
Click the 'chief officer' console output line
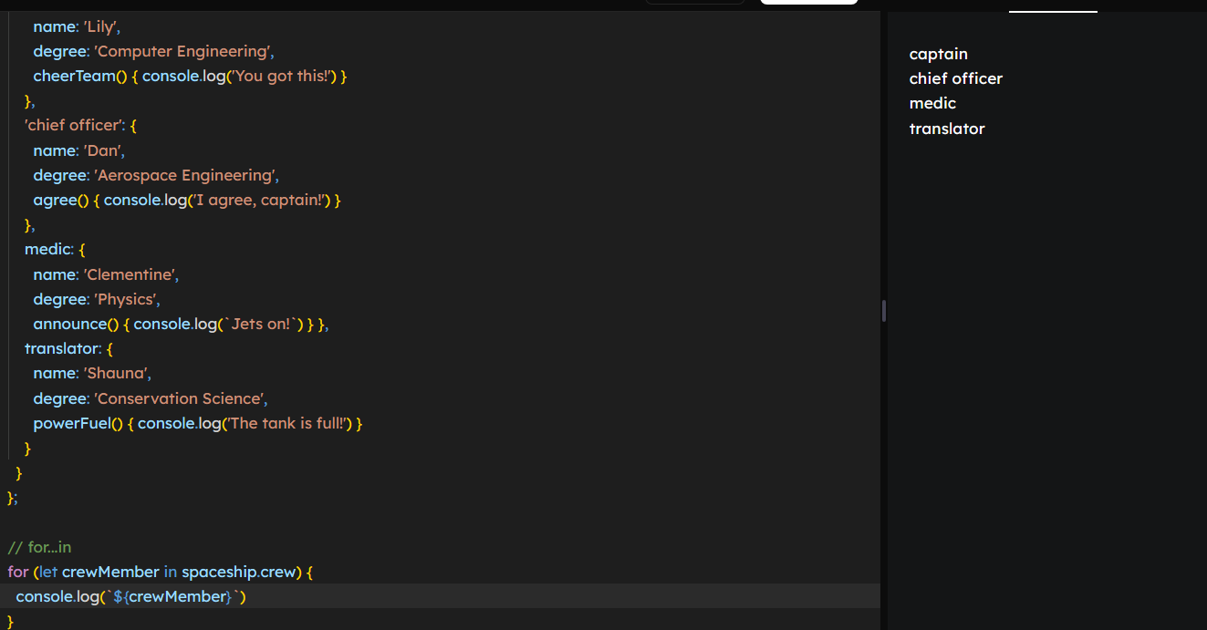(x=955, y=78)
